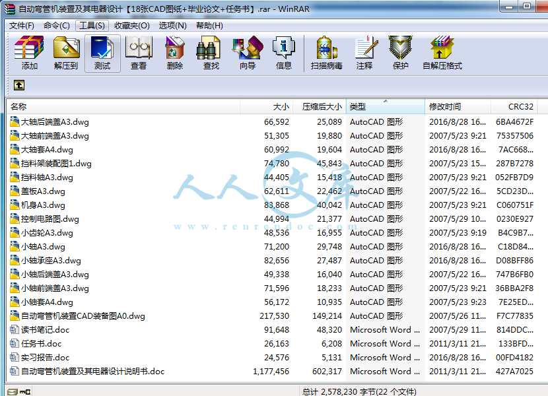Viewport: 548px width, 396px height.
Task: Click the key icon in status bar
Action: (25, 392)
